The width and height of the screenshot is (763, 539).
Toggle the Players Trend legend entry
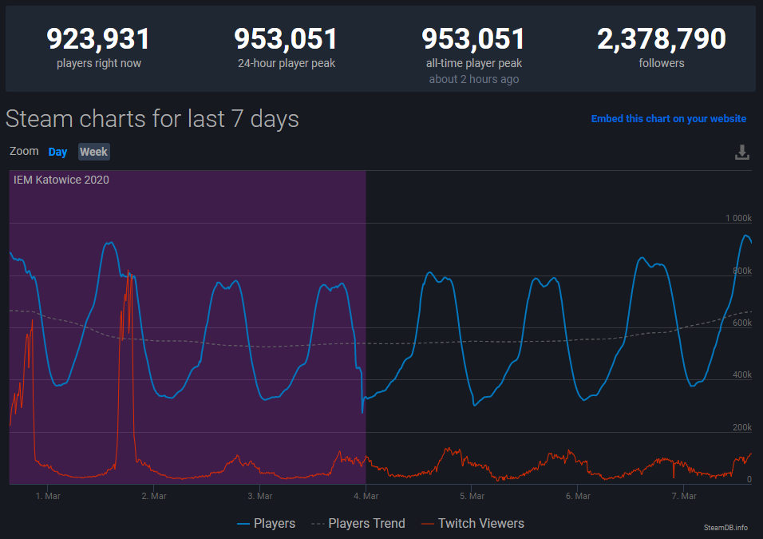click(x=358, y=523)
